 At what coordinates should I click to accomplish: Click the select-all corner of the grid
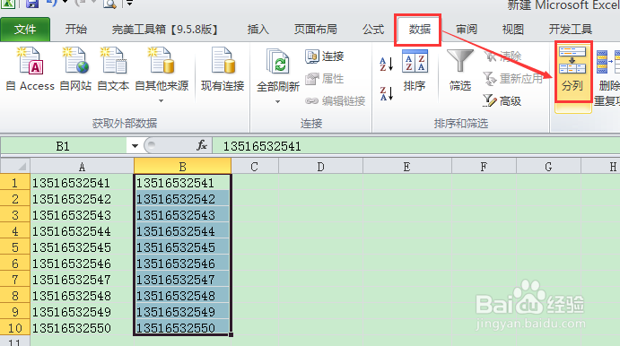[15, 167]
